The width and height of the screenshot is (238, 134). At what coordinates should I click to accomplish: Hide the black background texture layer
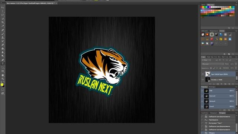[203, 80]
